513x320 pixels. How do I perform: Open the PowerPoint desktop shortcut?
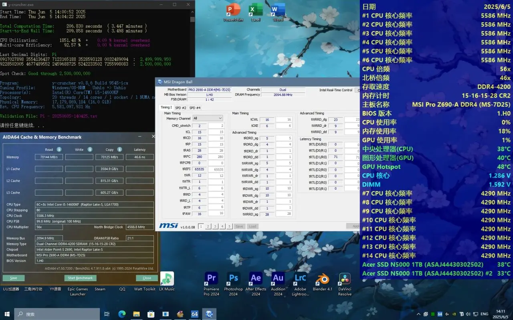click(233, 12)
